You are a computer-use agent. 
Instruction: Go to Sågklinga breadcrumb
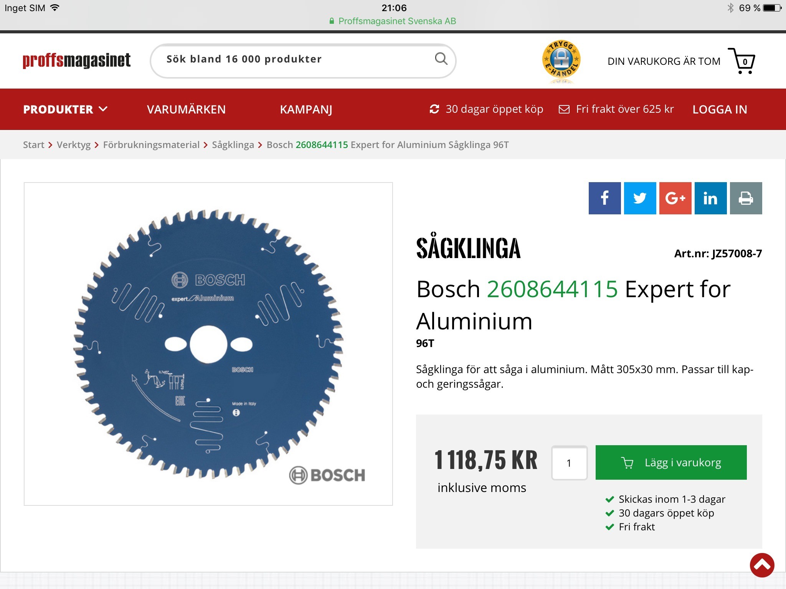pyautogui.click(x=233, y=145)
